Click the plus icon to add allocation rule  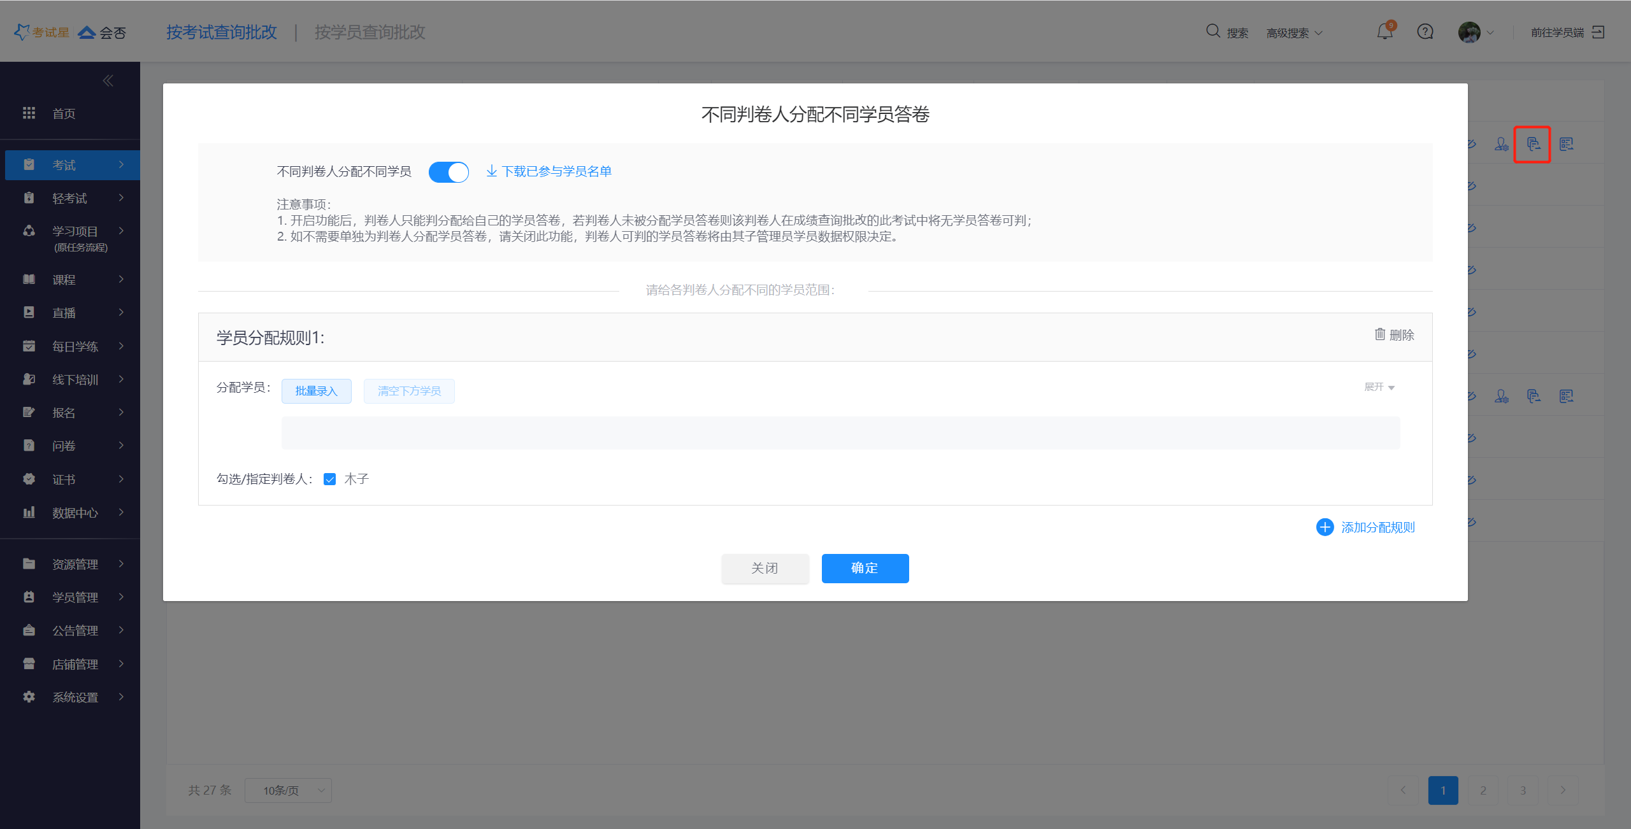1325,527
